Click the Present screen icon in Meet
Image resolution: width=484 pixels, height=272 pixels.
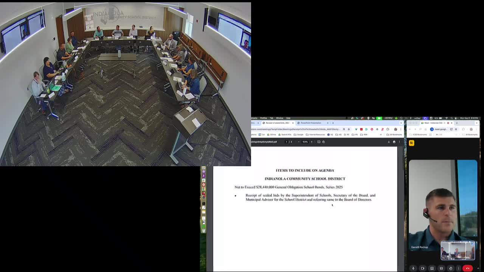[432, 268]
